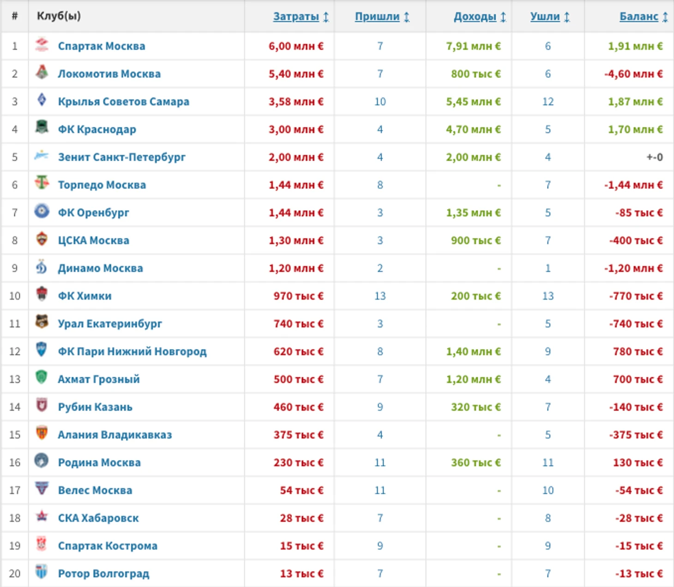Open the СКА Хабаровск club link
The image size is (674, 587).
pos(98,518)
